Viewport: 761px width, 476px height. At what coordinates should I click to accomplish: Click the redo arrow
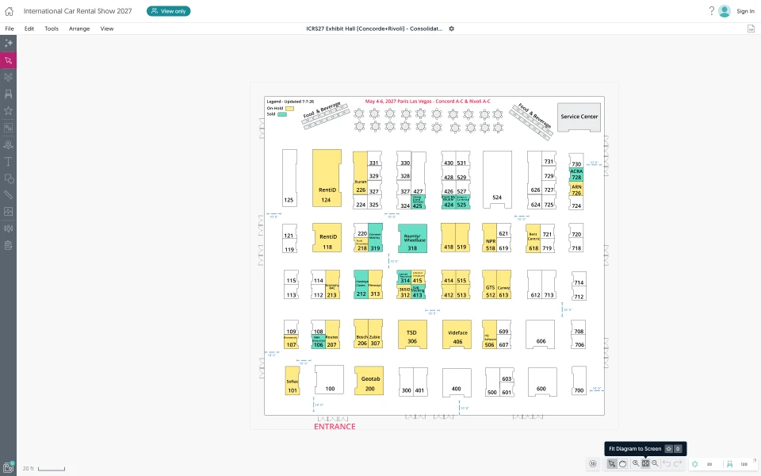coord(678,464)
